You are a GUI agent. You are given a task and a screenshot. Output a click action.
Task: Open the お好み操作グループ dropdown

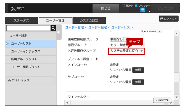click(127, 51)
